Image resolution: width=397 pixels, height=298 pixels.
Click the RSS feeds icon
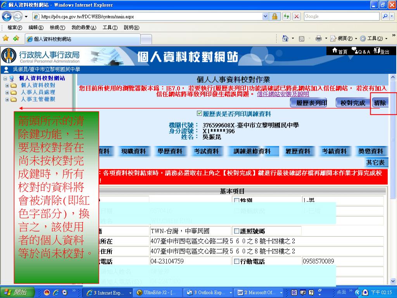pos(301,38)
